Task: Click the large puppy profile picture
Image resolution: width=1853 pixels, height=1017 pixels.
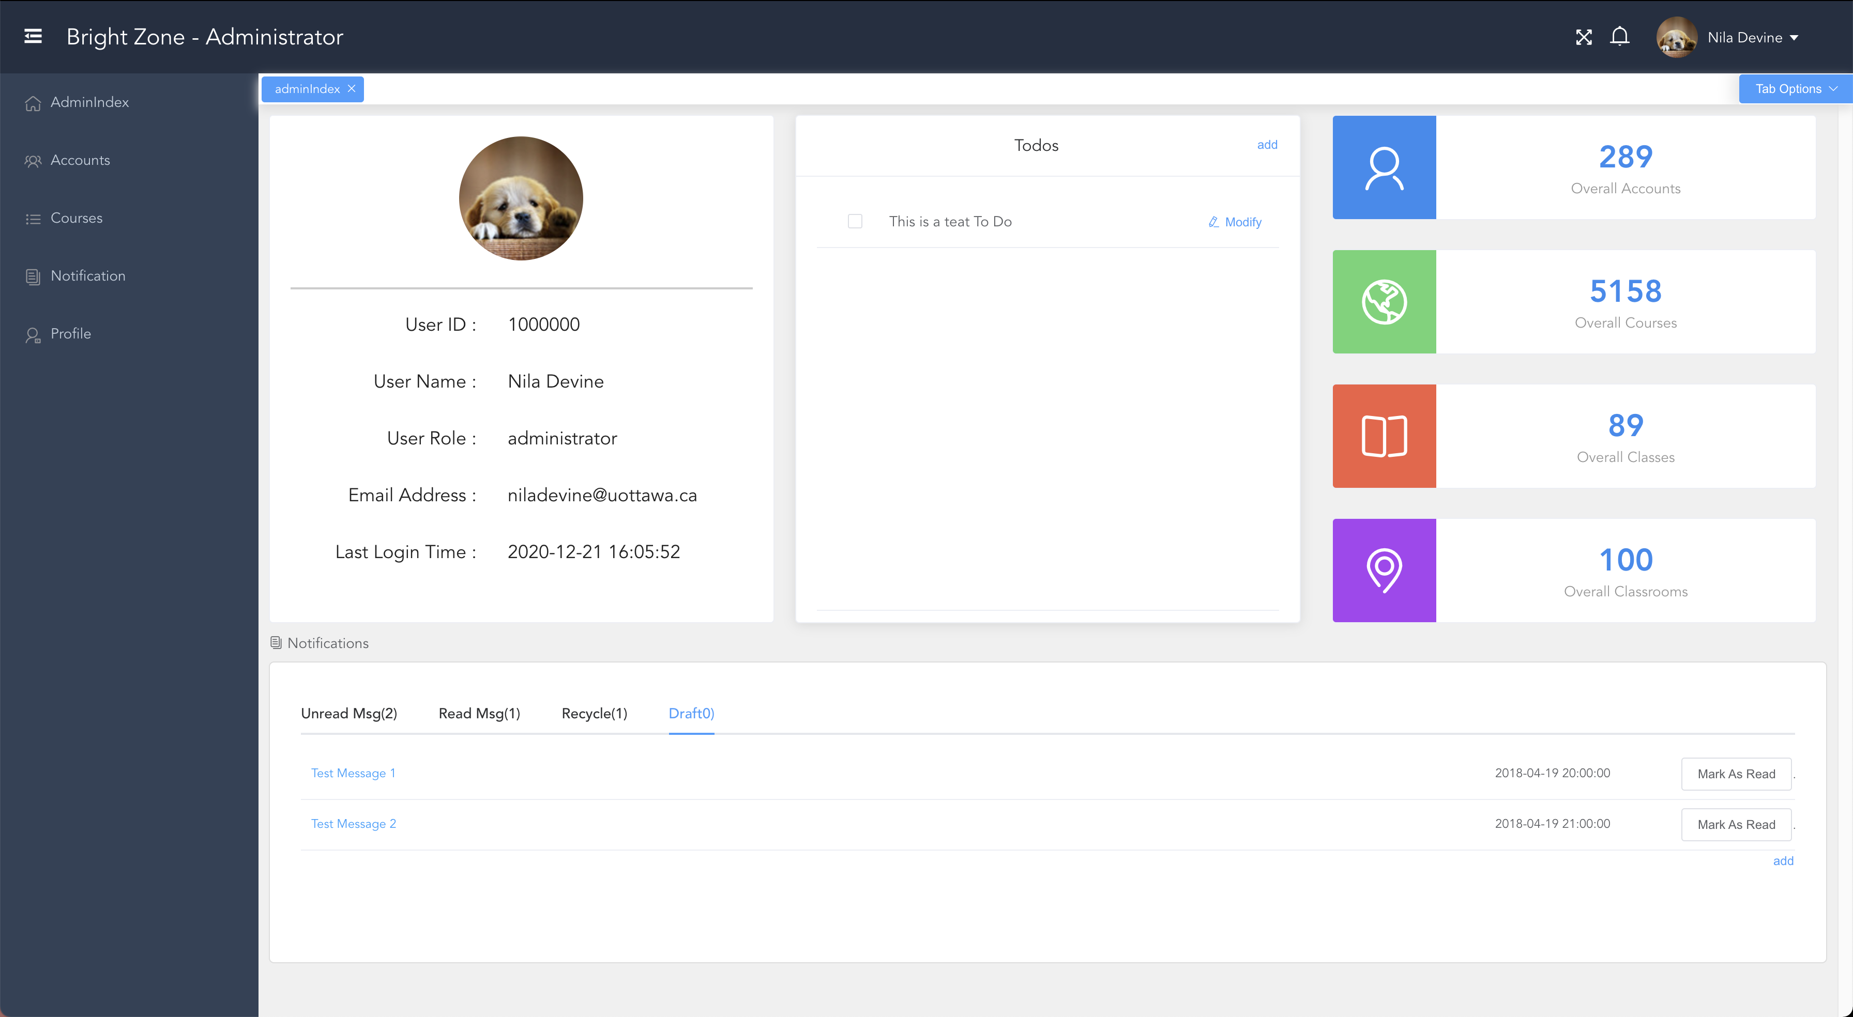Action: (521, 198)
